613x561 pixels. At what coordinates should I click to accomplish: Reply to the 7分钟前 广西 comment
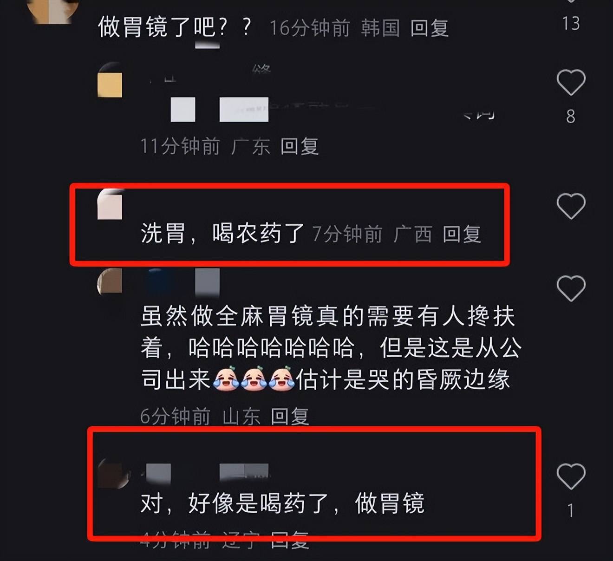(462, 234)
